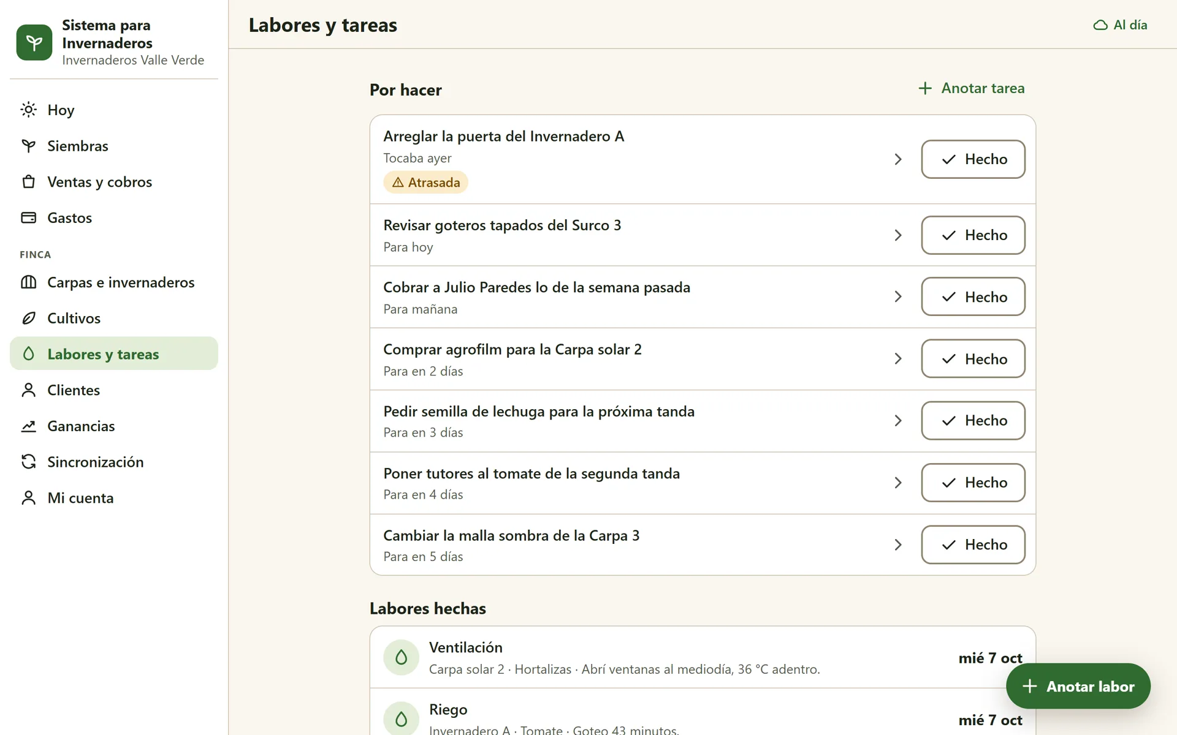1177x735 pixels.
Task: Click the greenhouse icon beside Carpas e invernaderos
Action: pos(28,282)
